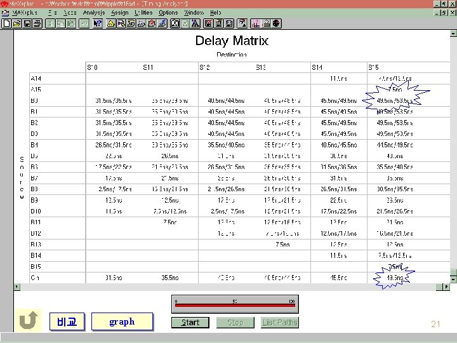Select the Cin source row label

[x=35, y=278]
